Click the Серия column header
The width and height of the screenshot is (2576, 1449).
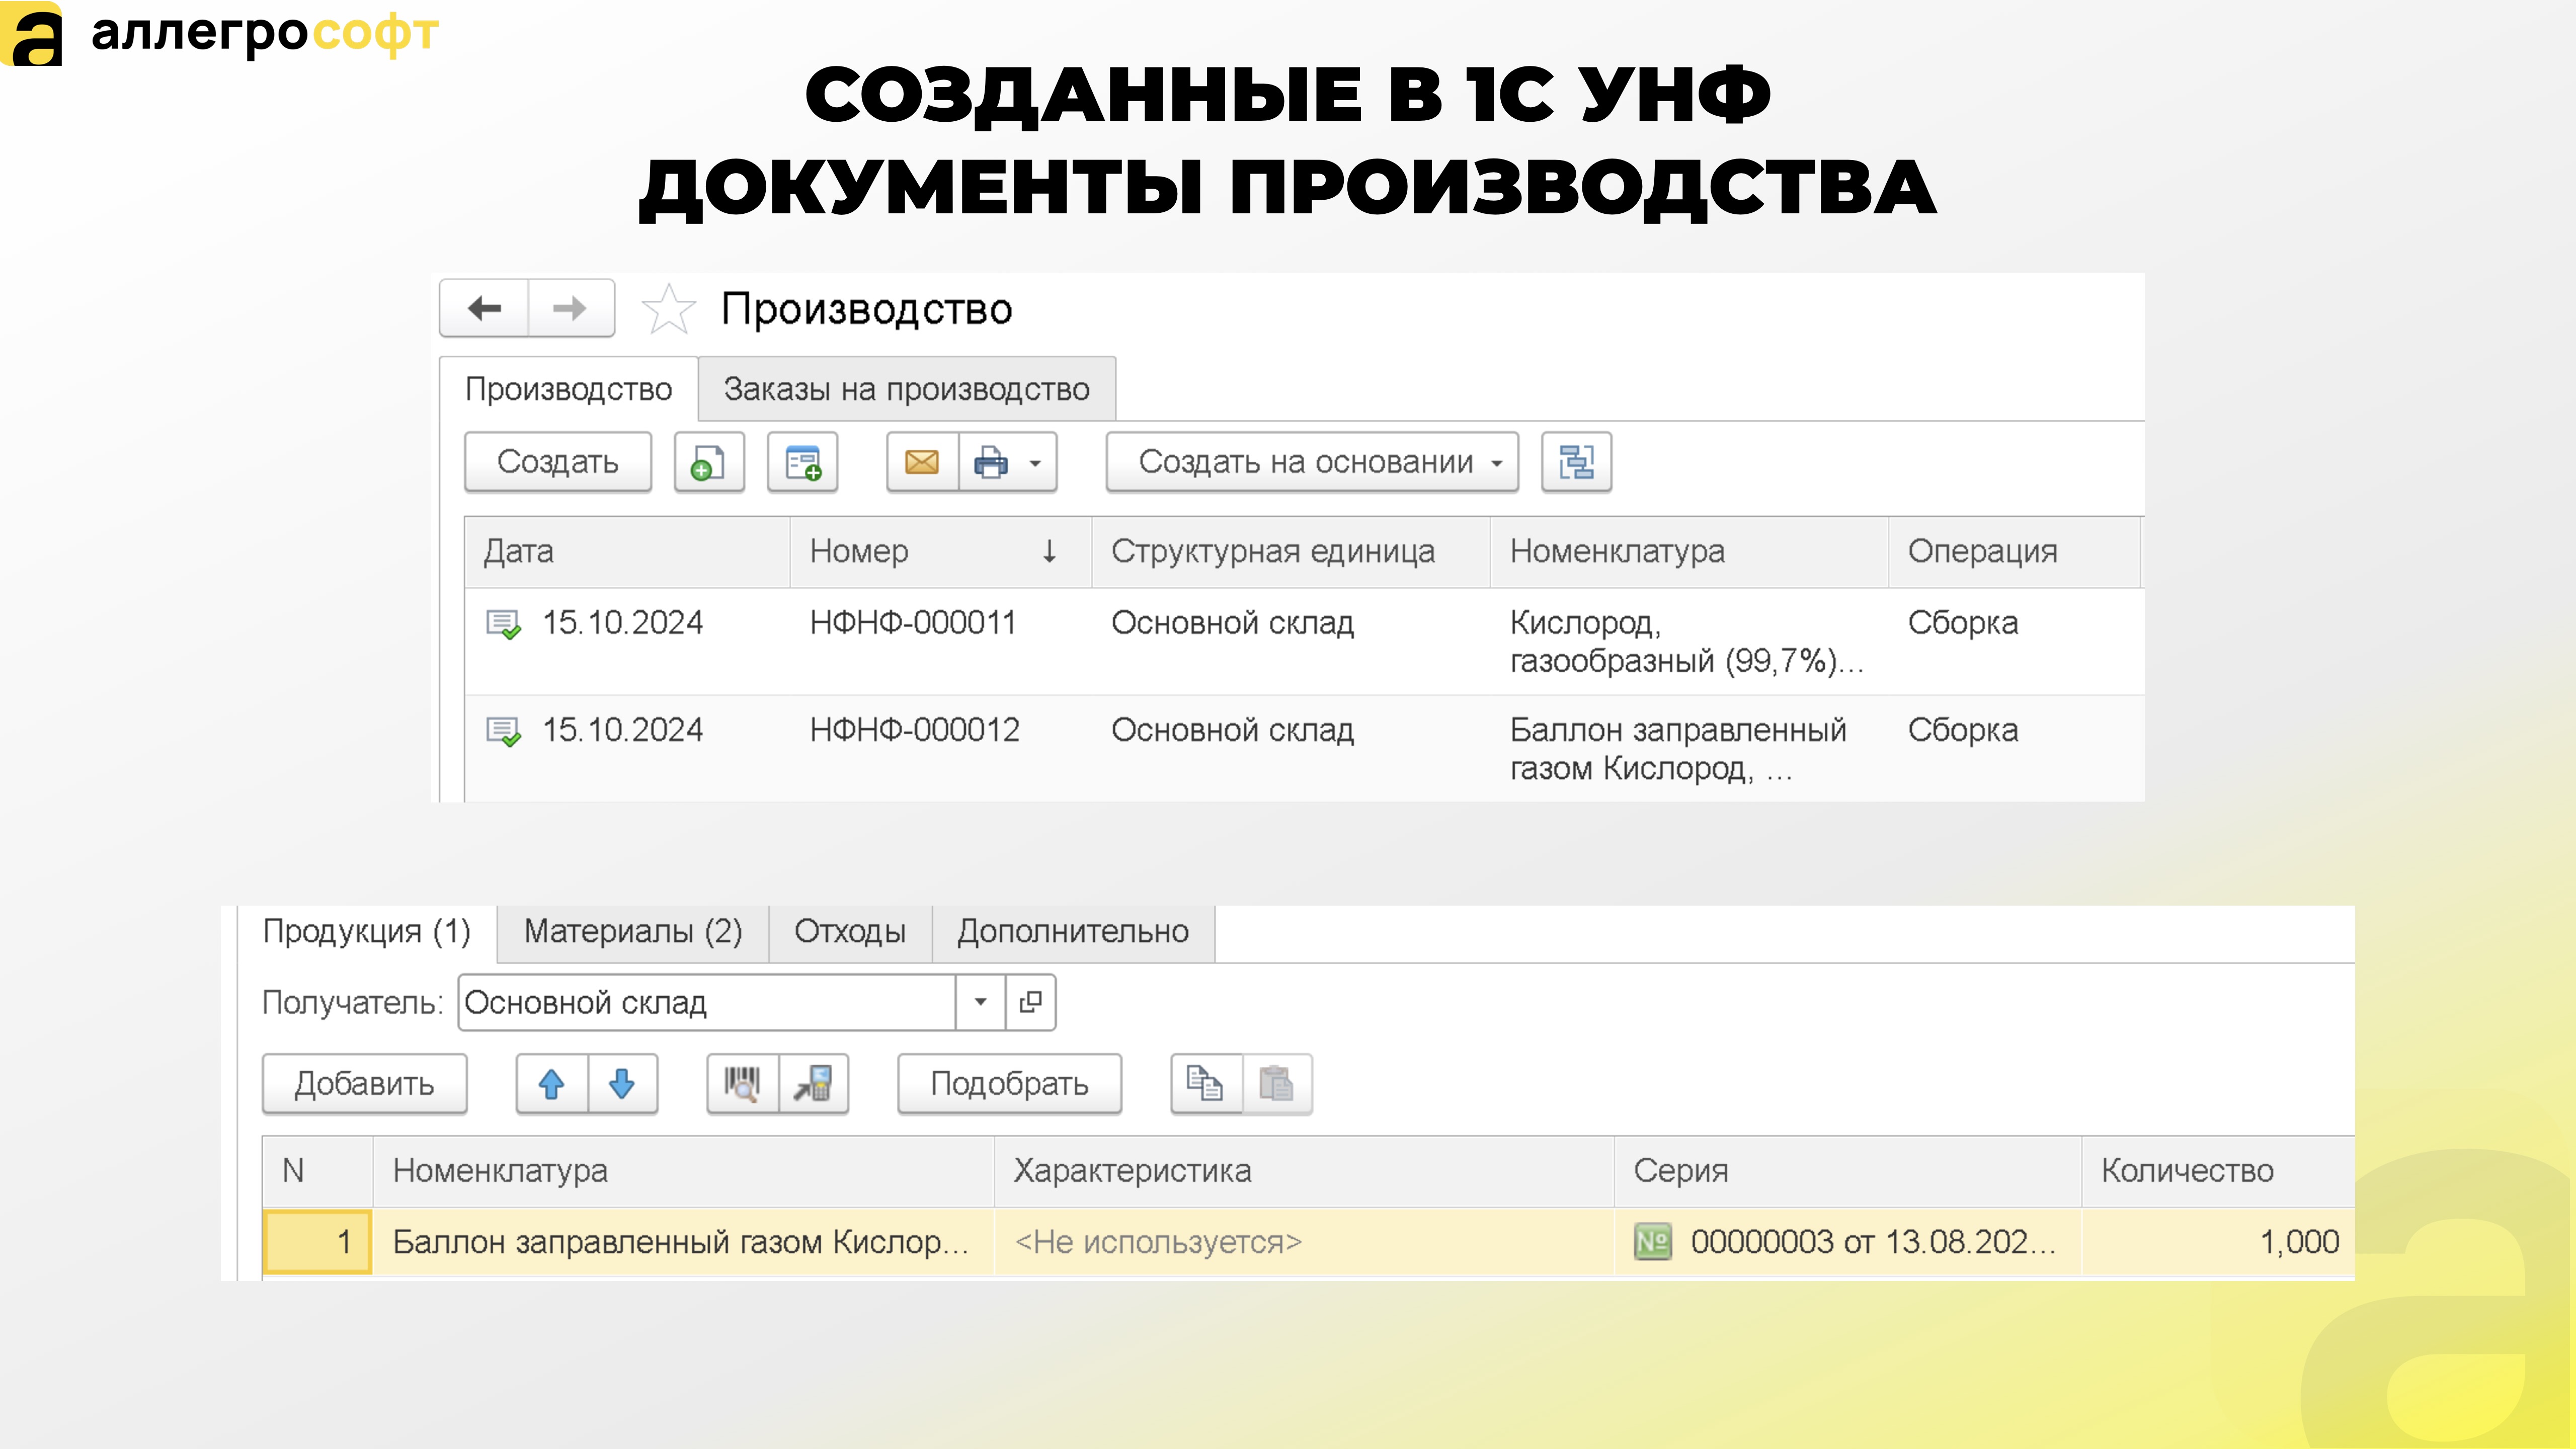click(x=1848, y=1171)
